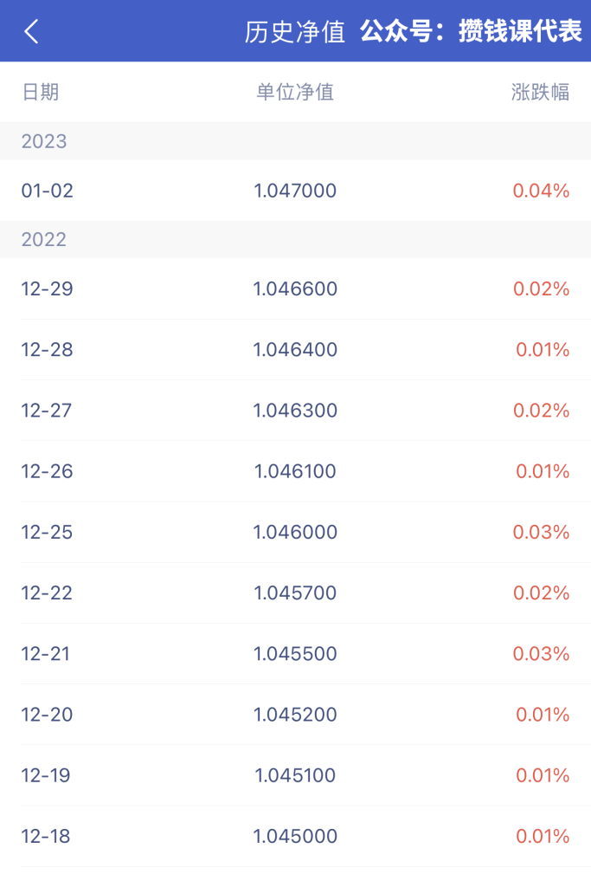Select the 2023 year section header
The width and height of the screenshot is (591, 887).
point(296,141)
